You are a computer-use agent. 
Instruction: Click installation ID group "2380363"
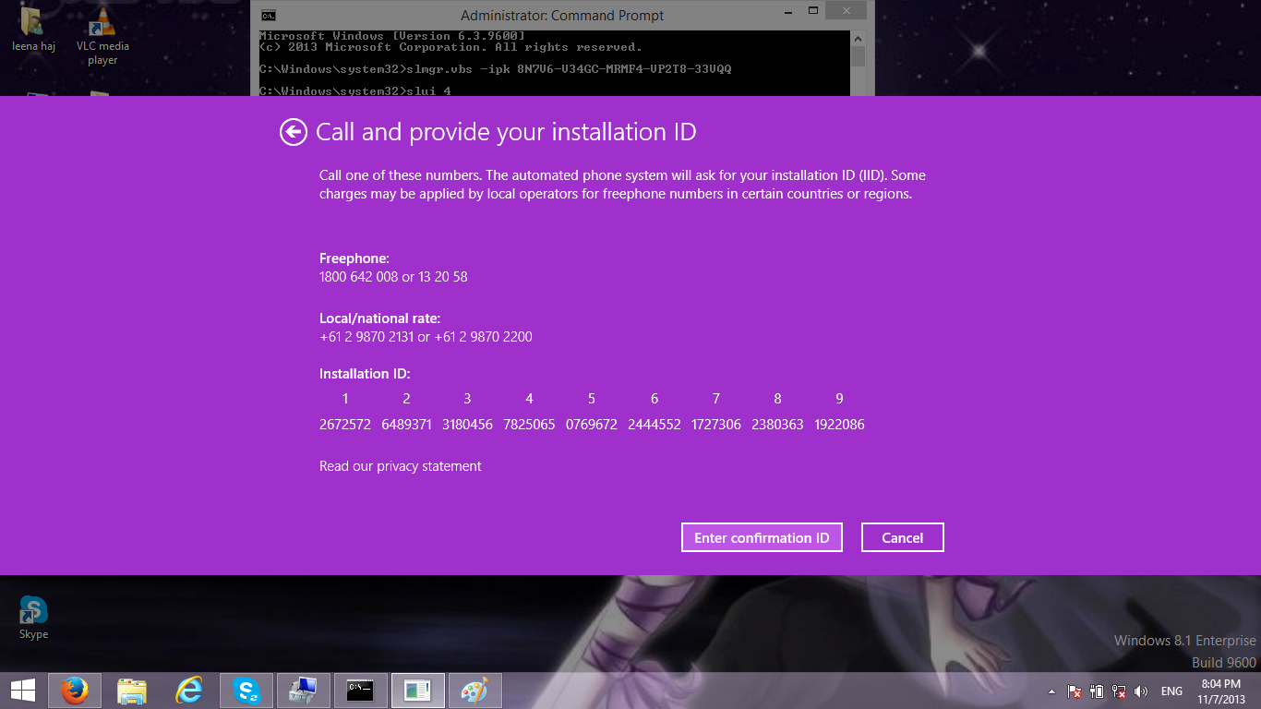(x=777, y=425)
